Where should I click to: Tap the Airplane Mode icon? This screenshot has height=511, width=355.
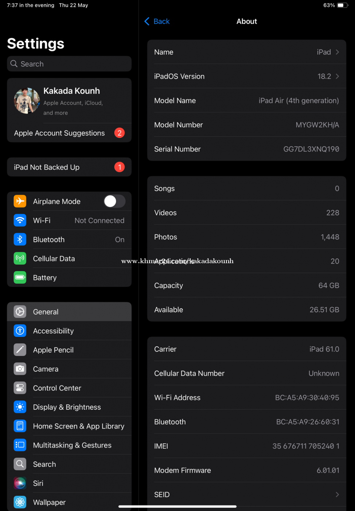[20, 201]
